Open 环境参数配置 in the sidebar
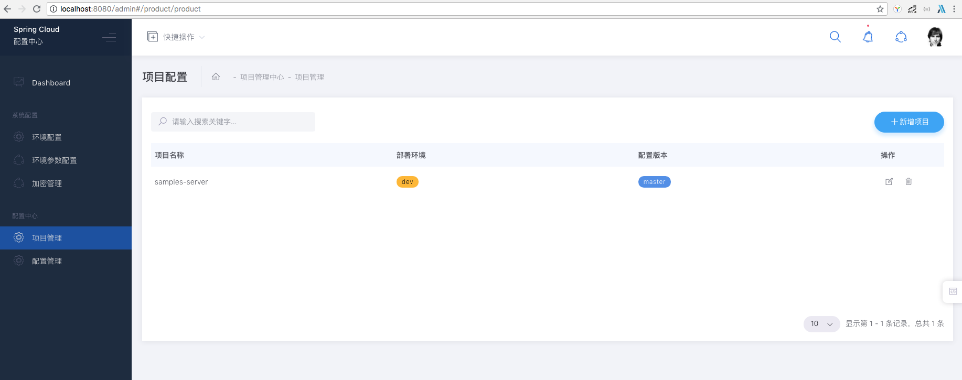Screen dimensions: 962x380 click(x=66, y=160)
